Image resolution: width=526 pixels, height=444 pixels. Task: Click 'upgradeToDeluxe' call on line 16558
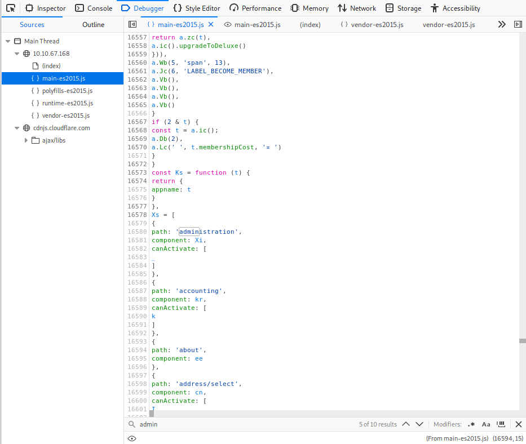209,46
